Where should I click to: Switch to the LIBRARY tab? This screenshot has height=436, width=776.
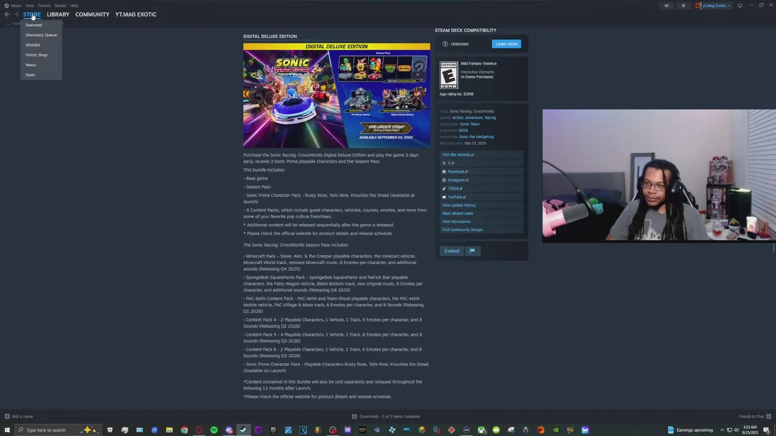[58, 15]
